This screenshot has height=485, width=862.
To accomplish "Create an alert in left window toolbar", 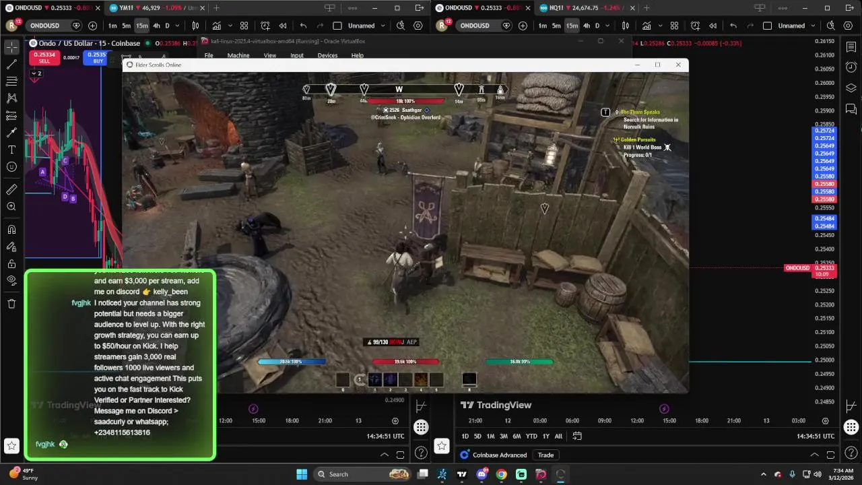I will point(265,26).
